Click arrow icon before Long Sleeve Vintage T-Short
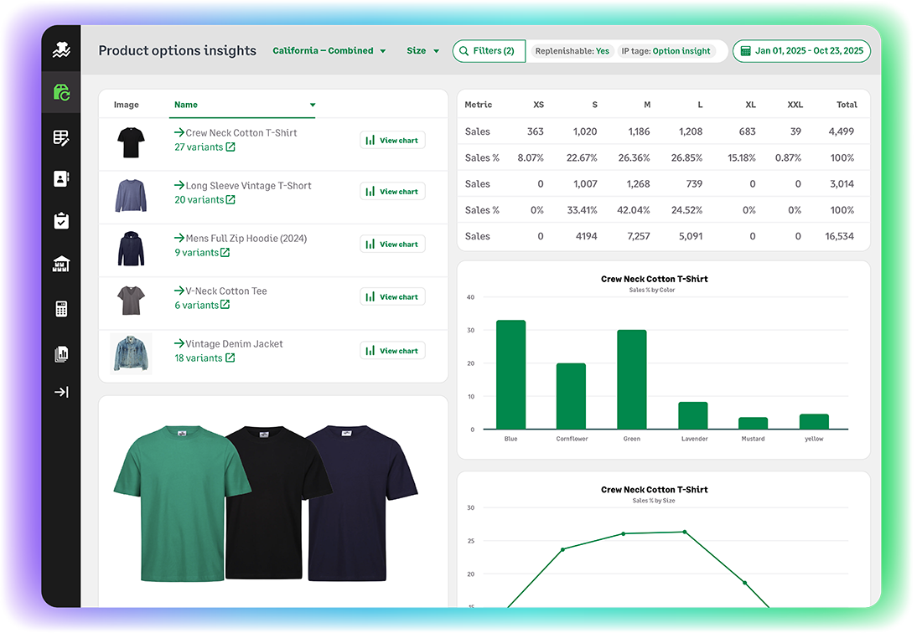This screenshot has height=633, width=922. [x=179, y=185]
